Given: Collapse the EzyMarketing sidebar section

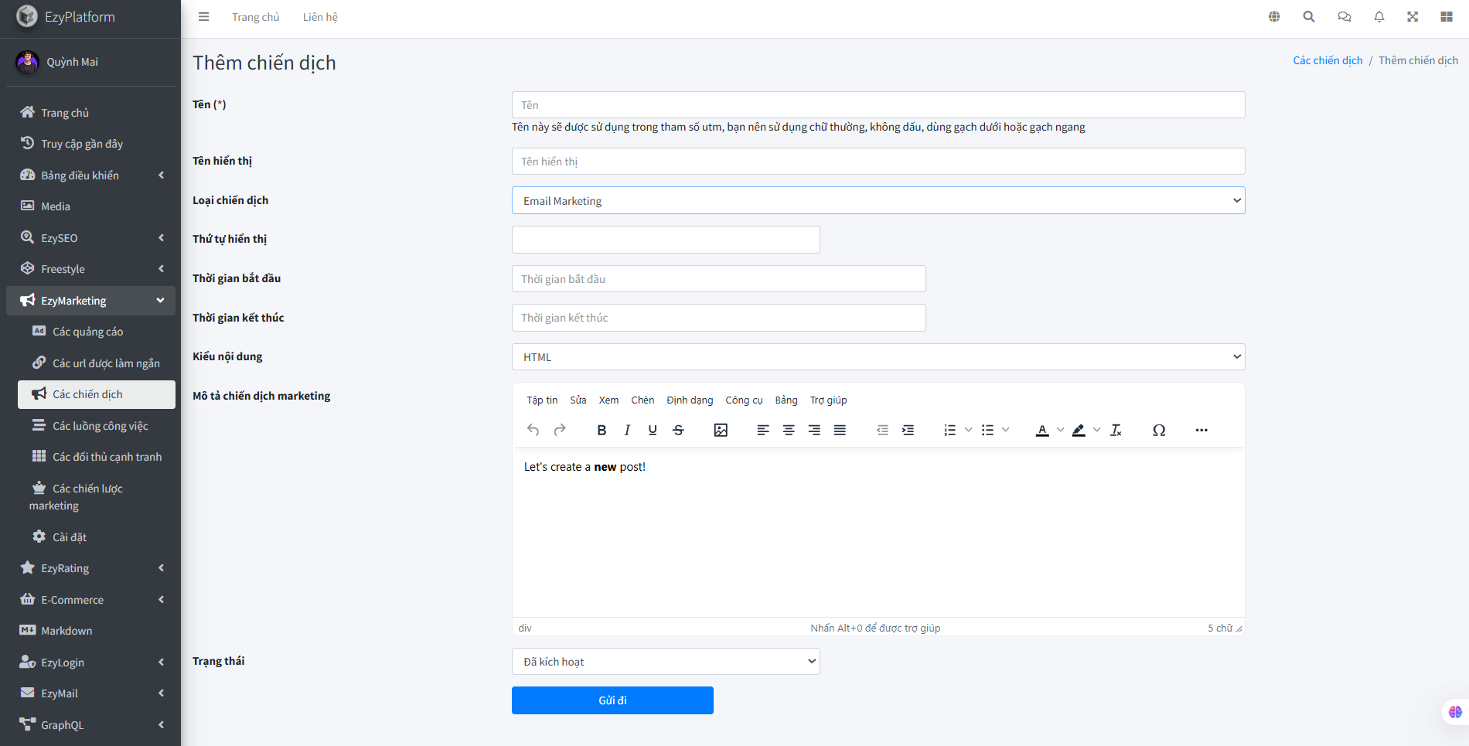Looking at the screenshot, I should tap(90, 301).
